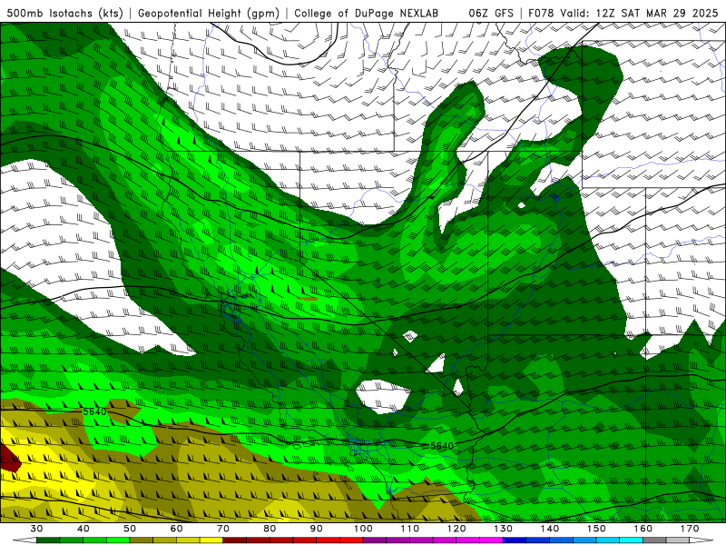Pick the dark blue swatch at 130 on color bar

point(515,540)
